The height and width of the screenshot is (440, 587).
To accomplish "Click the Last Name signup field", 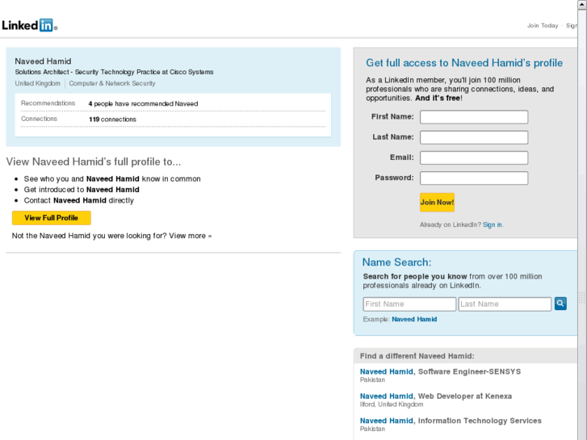I will pos(474,137).
